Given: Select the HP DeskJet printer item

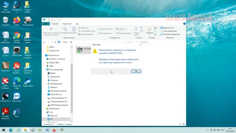Looking at the screenshot, I should 84,50.
